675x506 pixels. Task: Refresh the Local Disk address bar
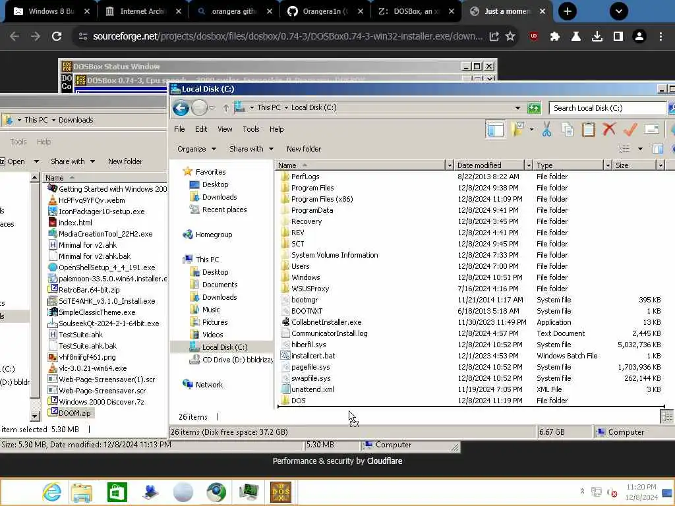click(534, 107)
